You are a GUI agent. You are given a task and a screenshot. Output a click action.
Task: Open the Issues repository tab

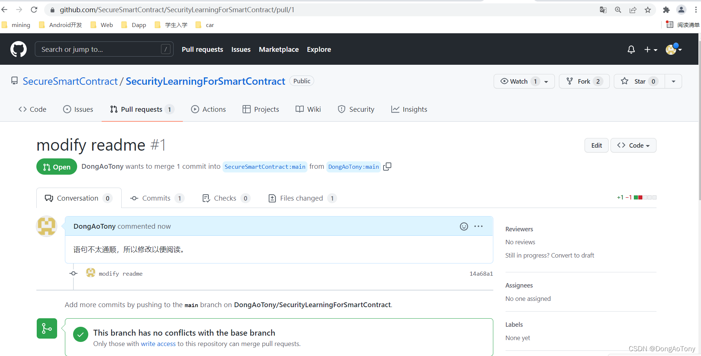point(78,109)
